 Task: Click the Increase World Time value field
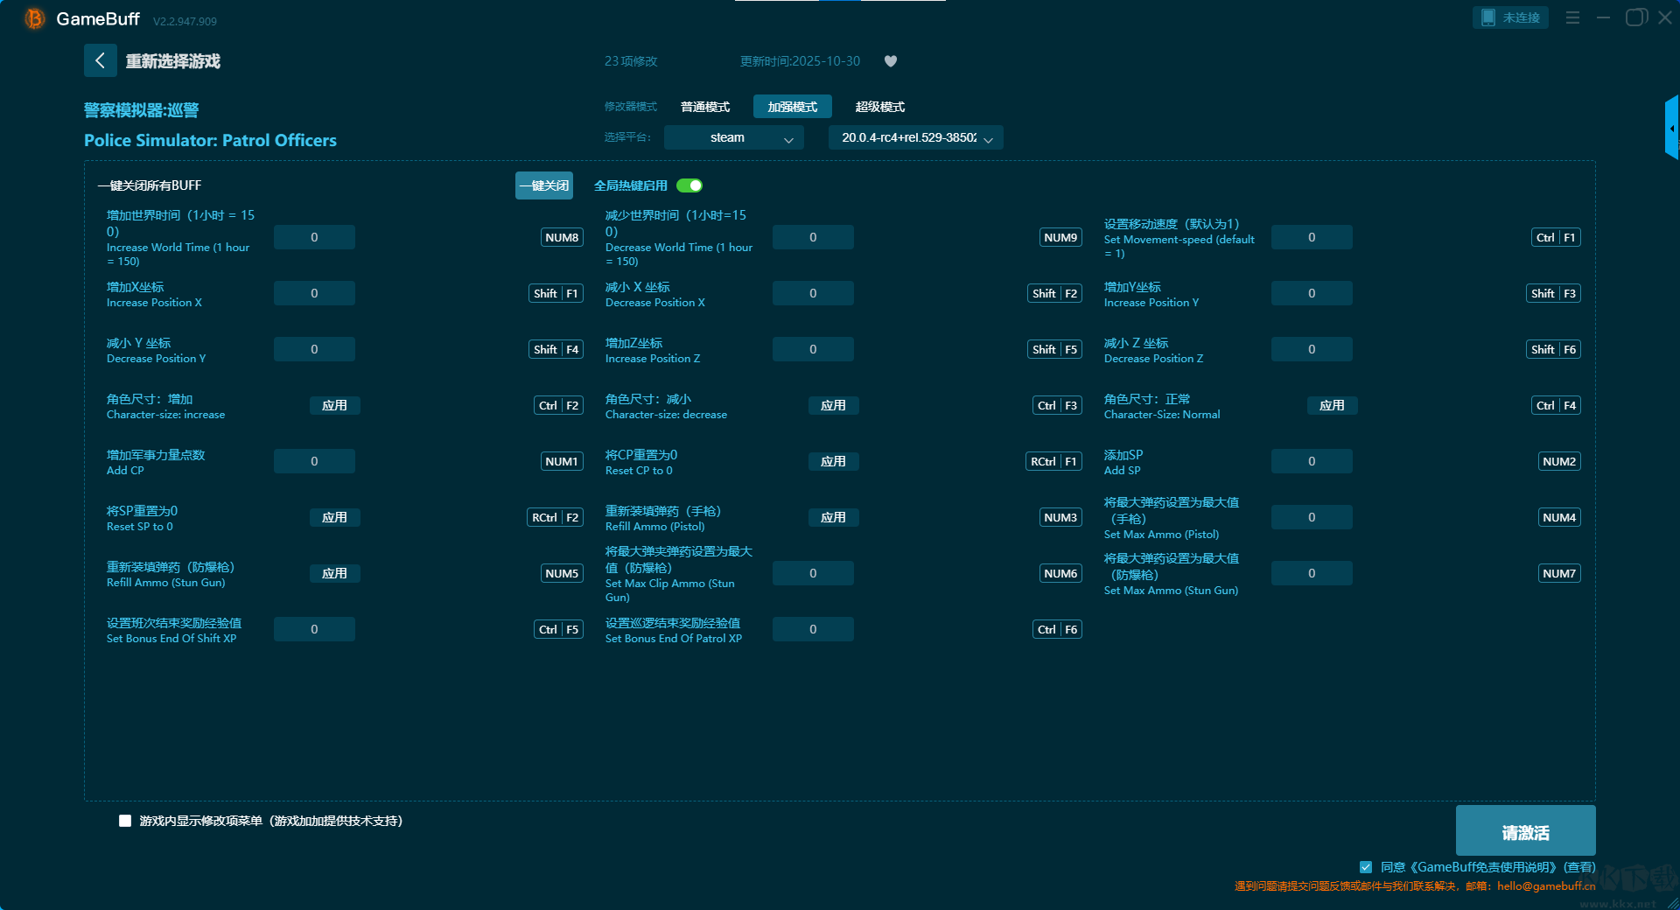[314, 237]
